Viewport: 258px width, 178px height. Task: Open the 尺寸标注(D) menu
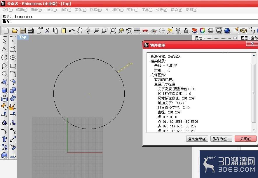point(114,10)
